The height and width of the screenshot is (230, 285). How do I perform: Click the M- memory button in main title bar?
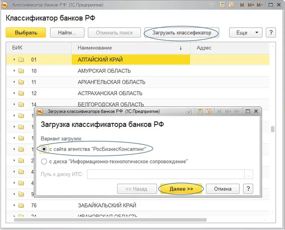tap(260, 5)
